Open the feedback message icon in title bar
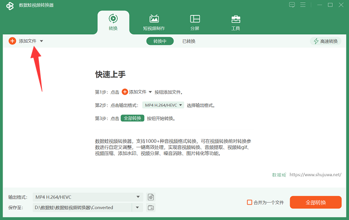The image size is (349, 220). coord(292,4)
